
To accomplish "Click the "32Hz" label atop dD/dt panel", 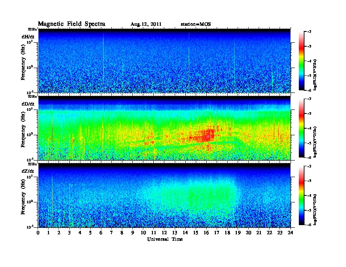I will (x=32, y=96).
